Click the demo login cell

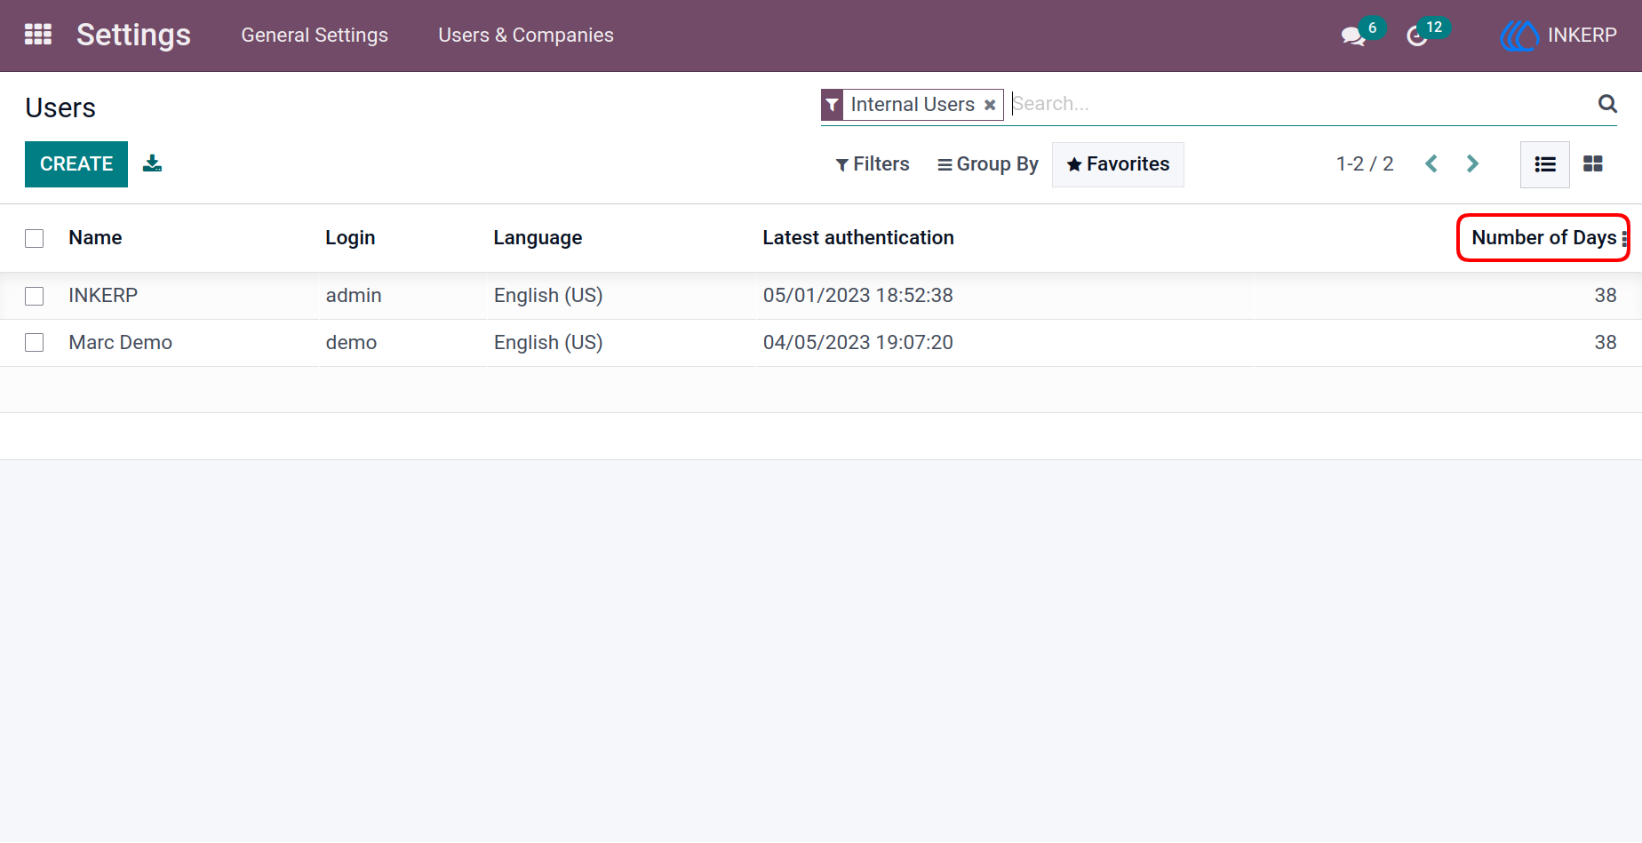click(351, 343)
